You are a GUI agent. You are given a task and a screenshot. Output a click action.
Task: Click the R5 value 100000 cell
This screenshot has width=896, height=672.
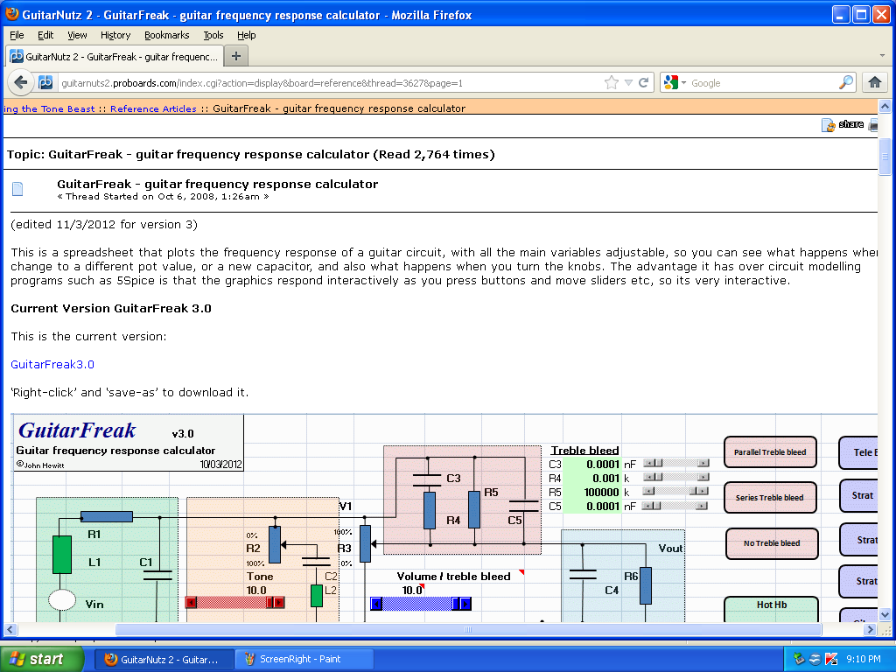tap(592, 492)
